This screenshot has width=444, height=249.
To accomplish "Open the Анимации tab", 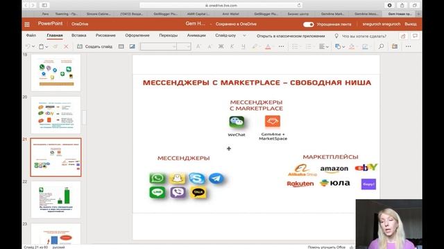I will click(196, 35).
